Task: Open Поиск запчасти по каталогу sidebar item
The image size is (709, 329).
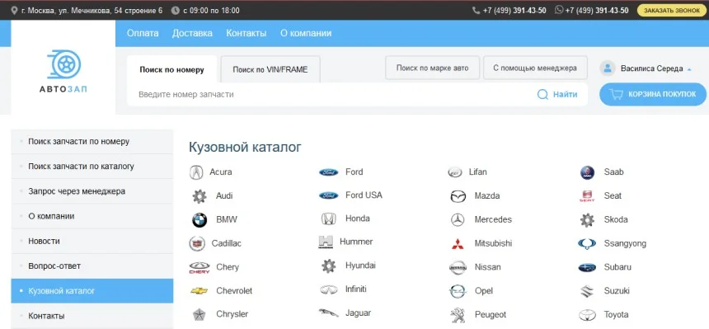Action: click(x=92, y=167)
